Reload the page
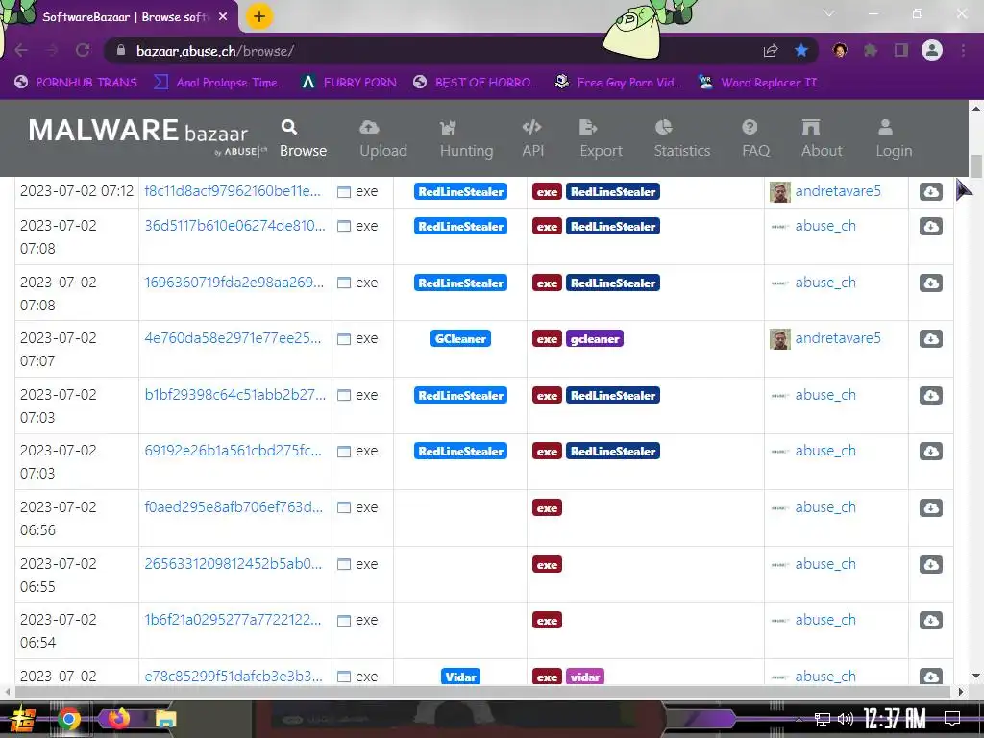Screen dimensions: 984x738 pos(83,50)
